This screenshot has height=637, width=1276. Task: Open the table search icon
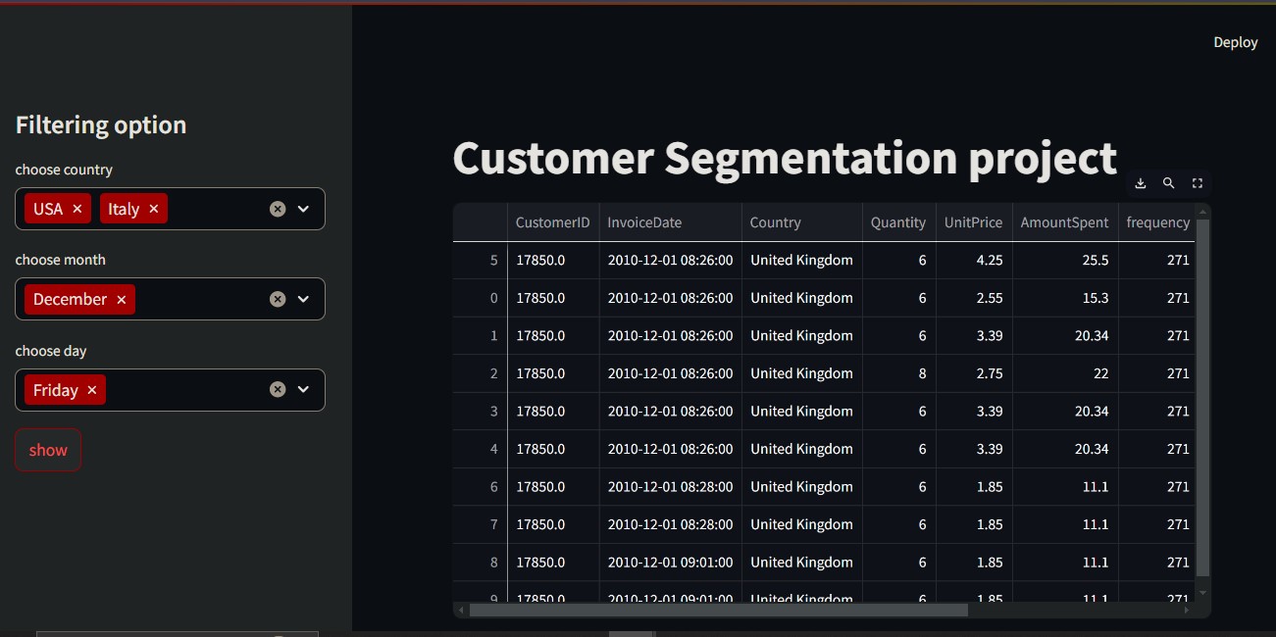point(1168,183)
